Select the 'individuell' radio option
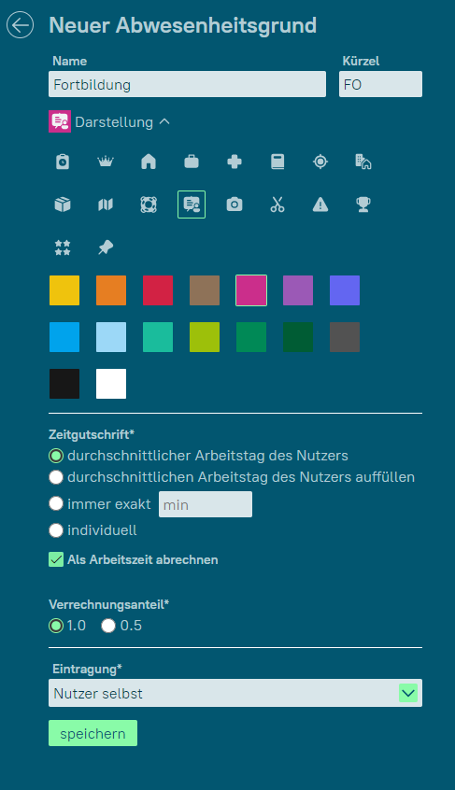 56,530
